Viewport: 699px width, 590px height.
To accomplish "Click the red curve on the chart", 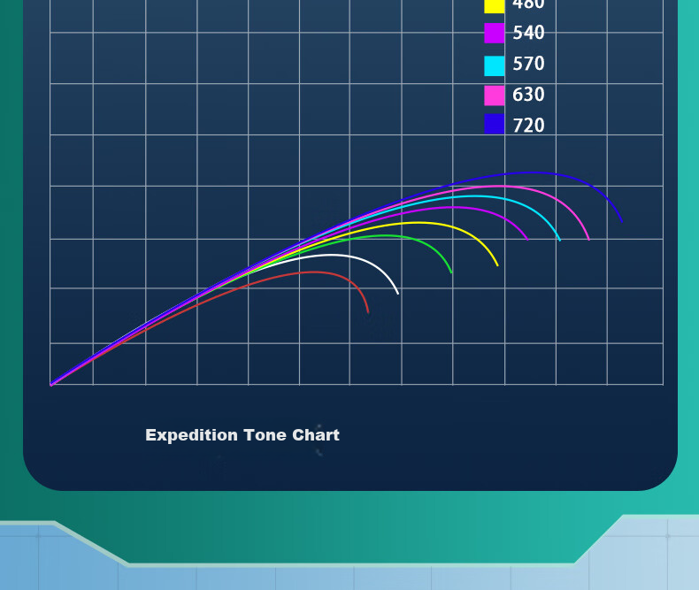I will click(x=312, y=272).
